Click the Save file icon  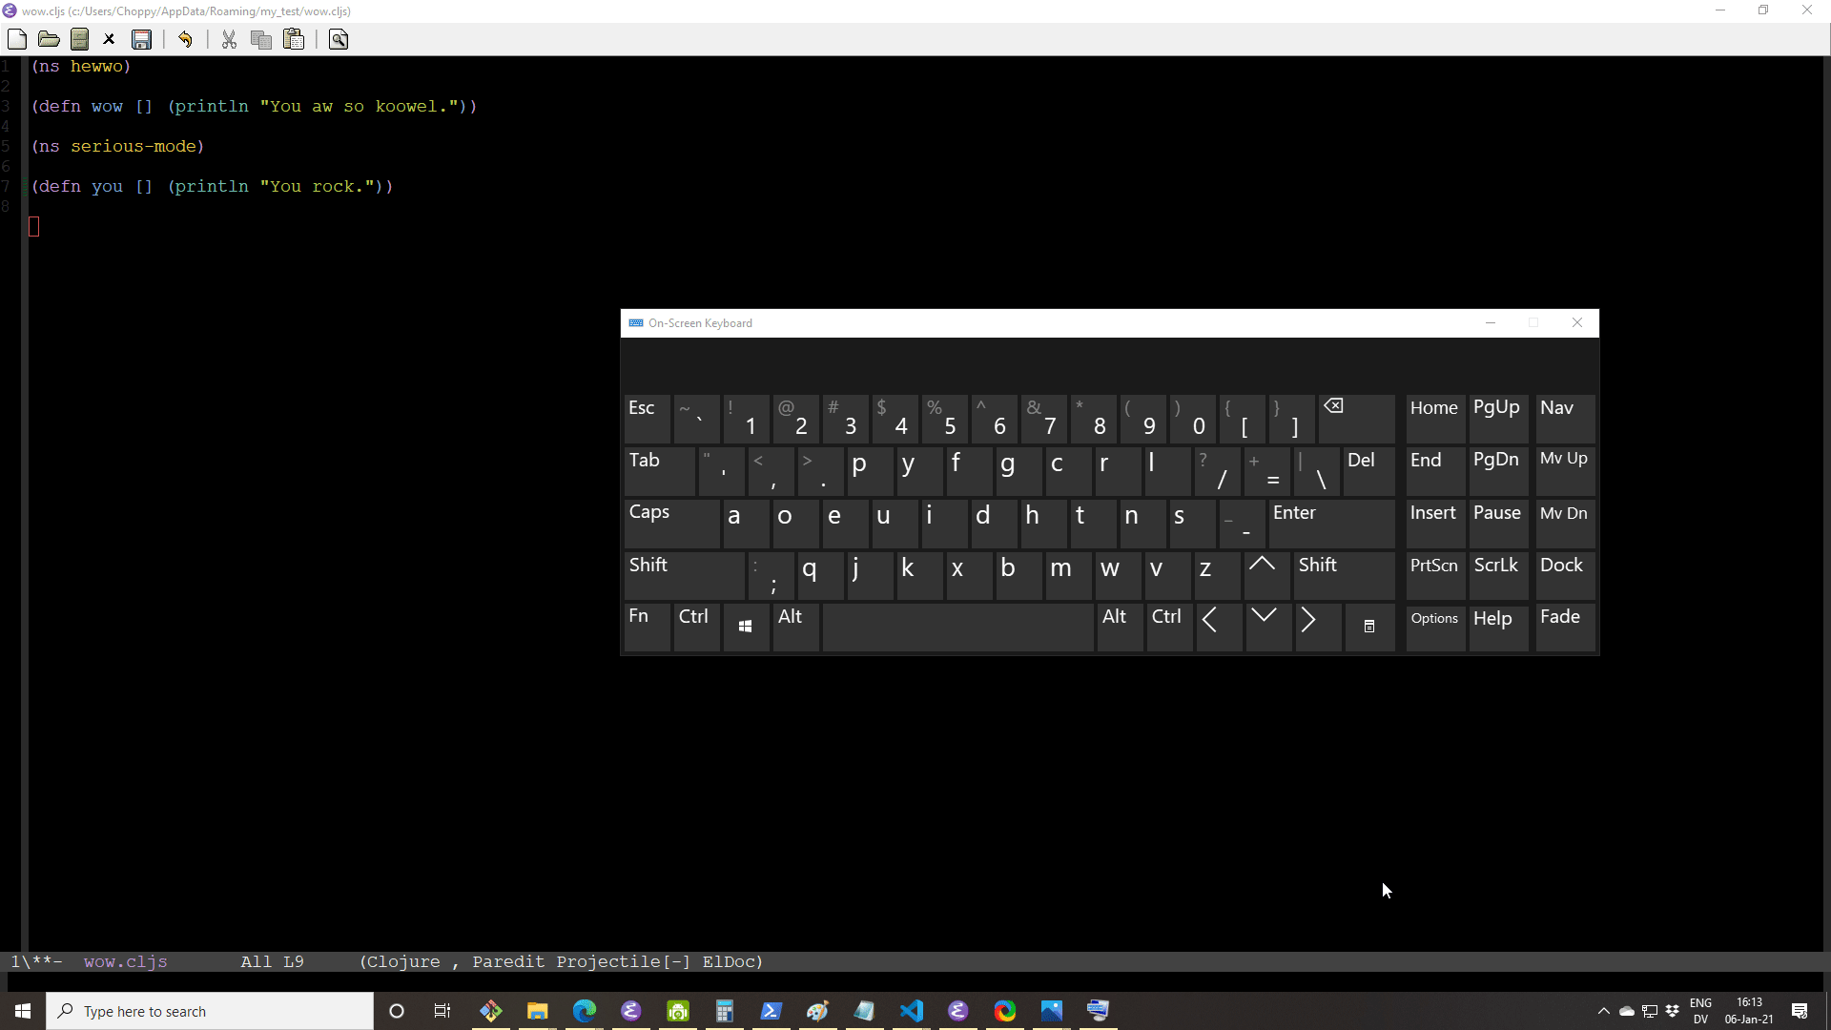coord(142,39)
